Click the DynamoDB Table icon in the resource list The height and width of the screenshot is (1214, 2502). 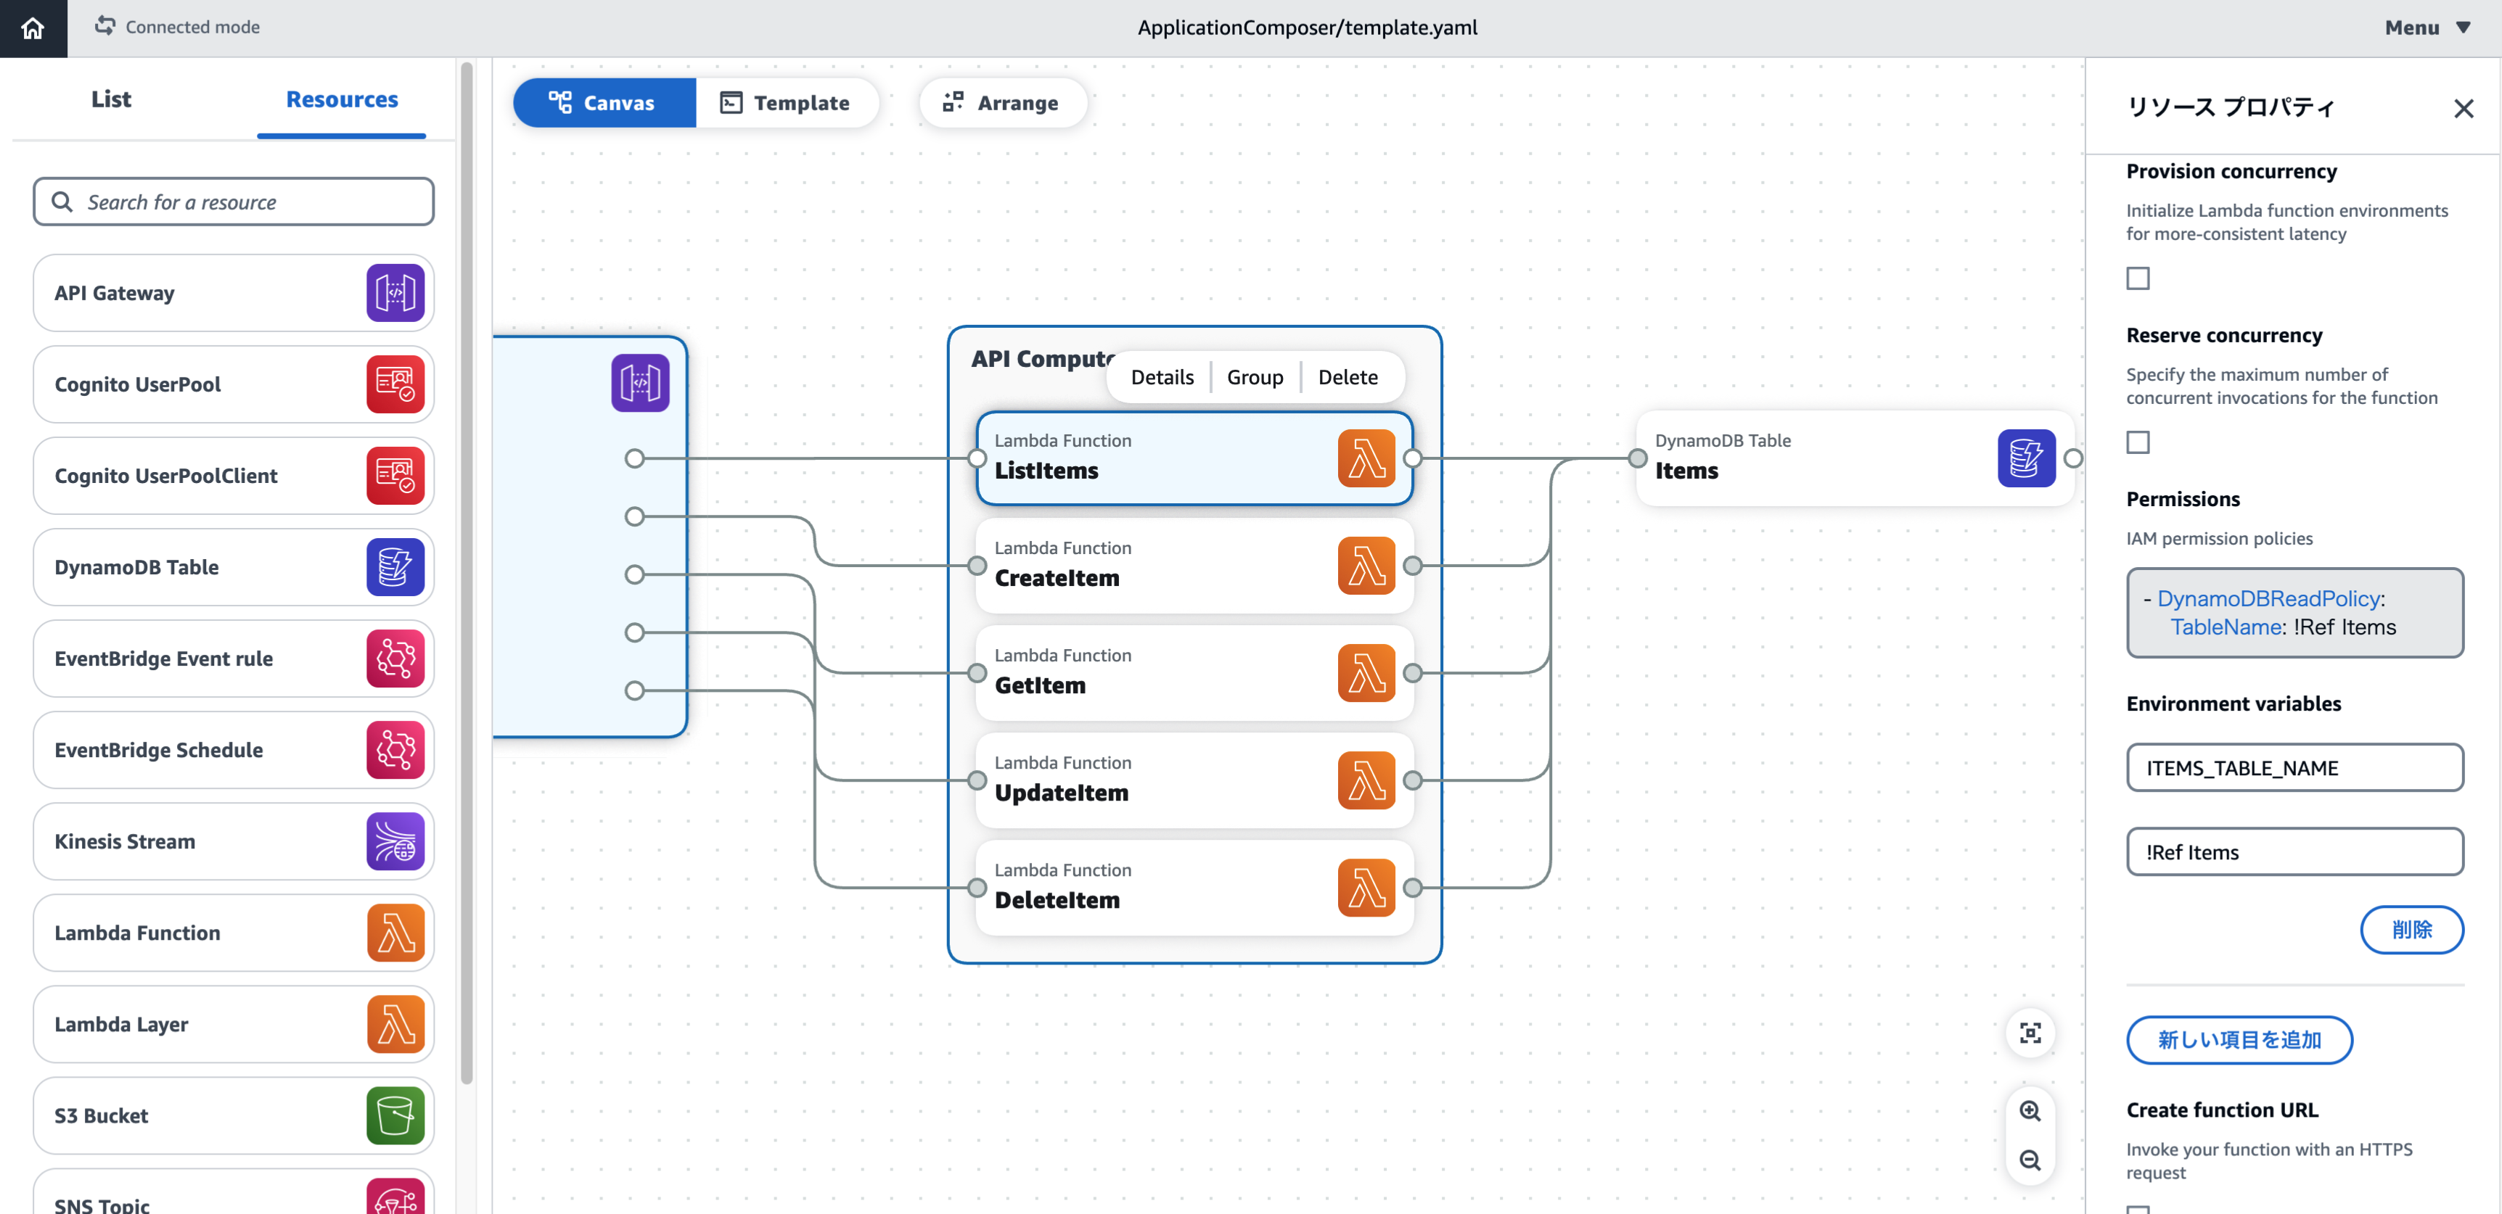coord(395,566)
